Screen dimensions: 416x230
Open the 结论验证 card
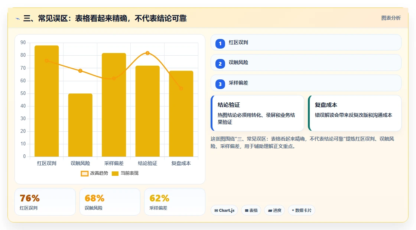click(x=257, y=113)
